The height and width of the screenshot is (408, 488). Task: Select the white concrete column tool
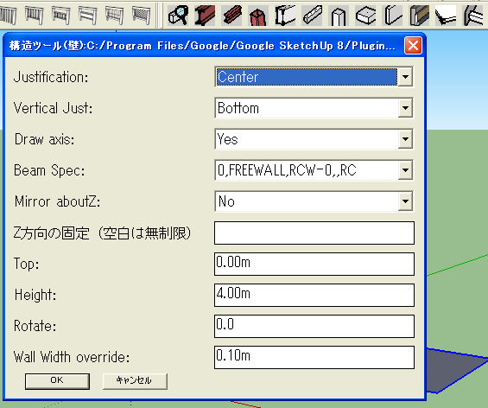coord(339,16)
